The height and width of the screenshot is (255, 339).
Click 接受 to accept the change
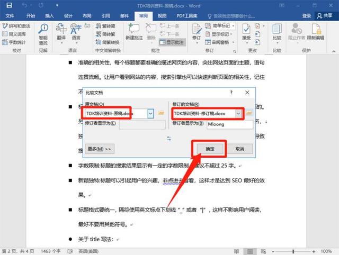coord(246,32)
